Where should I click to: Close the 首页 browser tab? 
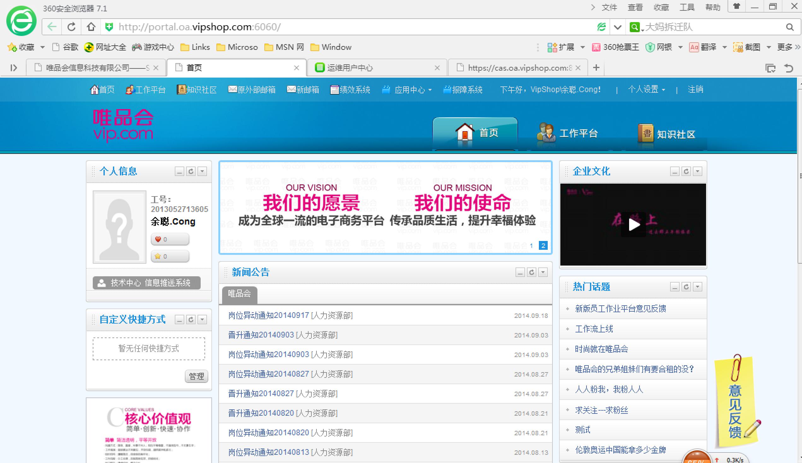click(x=296, y=68)
